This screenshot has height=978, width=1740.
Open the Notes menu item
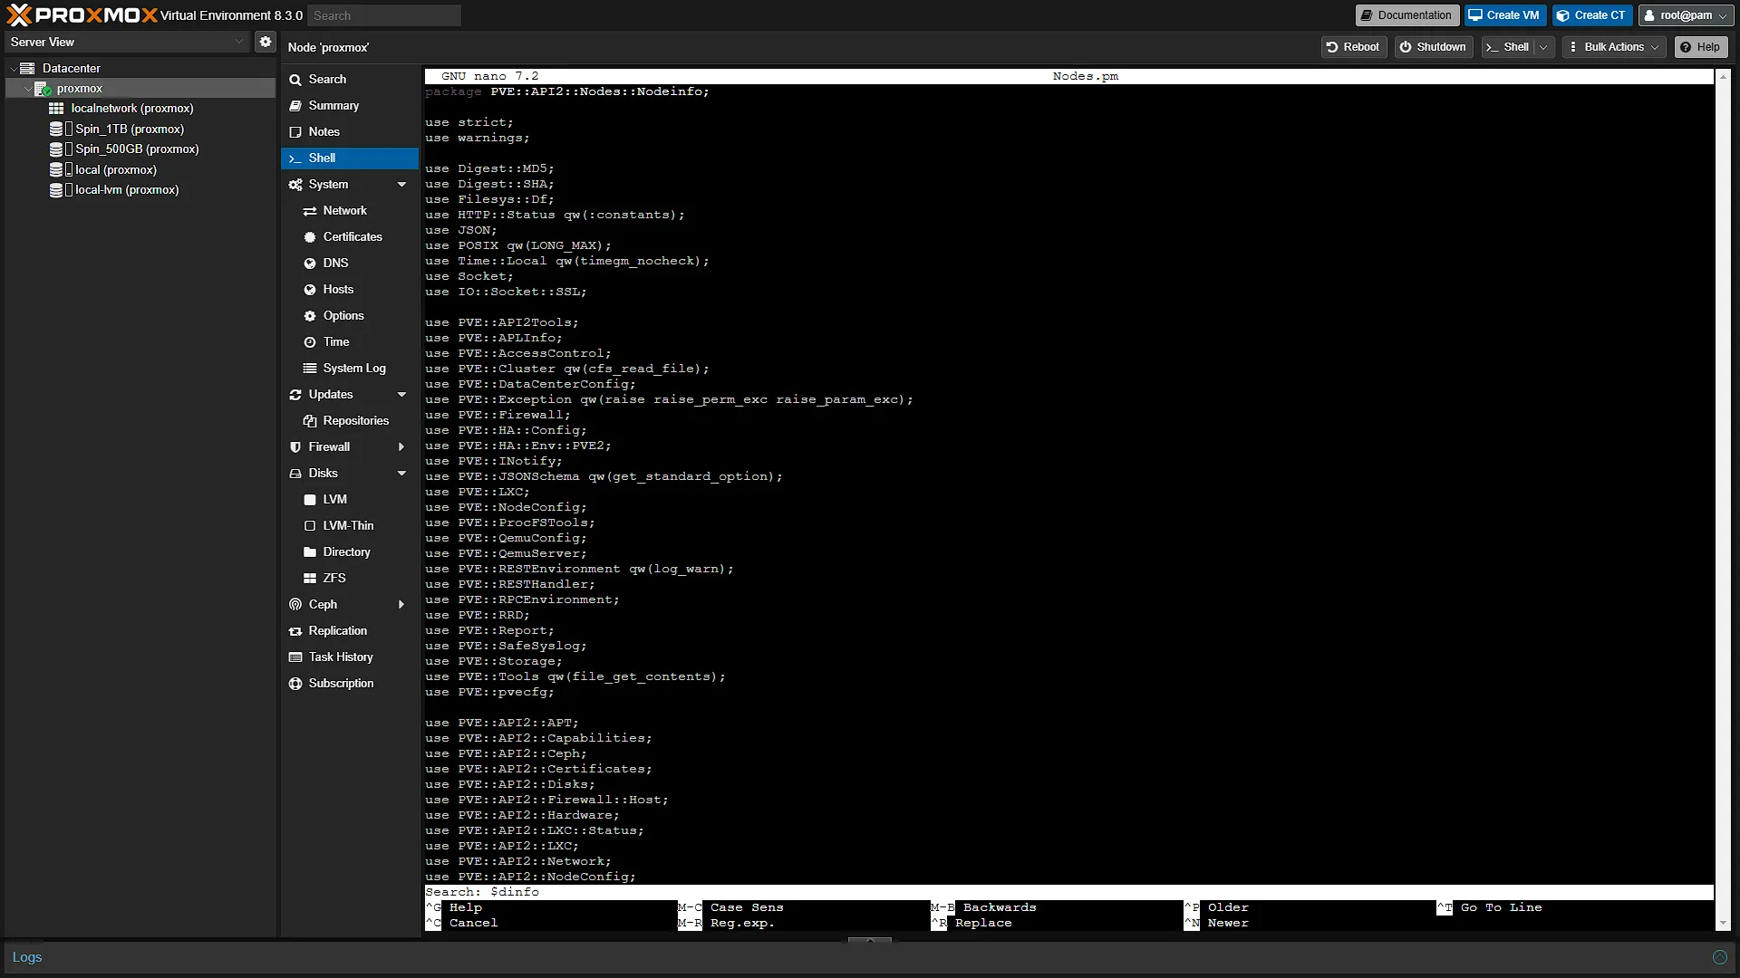click(350, 132)
